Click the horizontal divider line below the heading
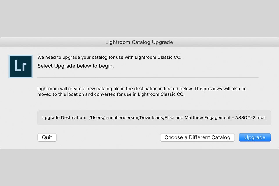Screen dimensions: 279x186 coord(148,78)
